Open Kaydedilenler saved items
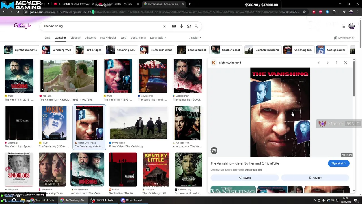 (344, 38)
